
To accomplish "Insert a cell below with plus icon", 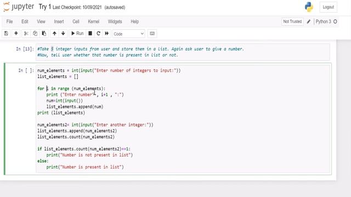I will (x=16, y=33).
